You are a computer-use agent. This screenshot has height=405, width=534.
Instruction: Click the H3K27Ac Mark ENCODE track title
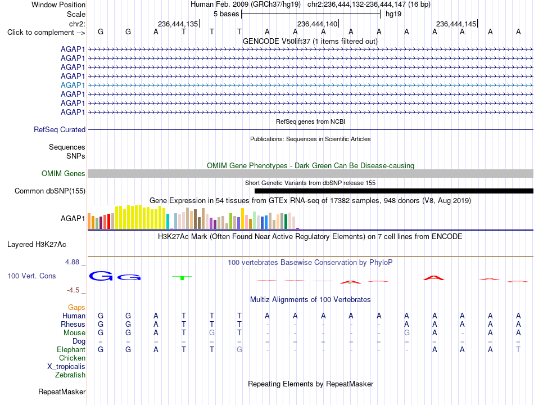(x=310, y=236)
